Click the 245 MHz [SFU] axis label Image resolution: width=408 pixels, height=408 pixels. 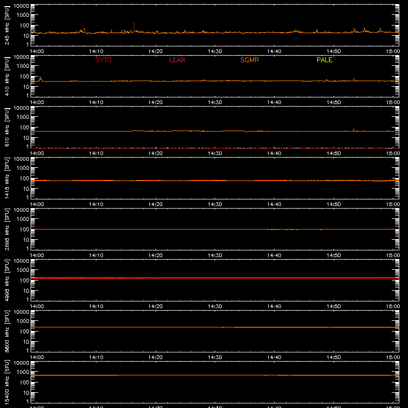[x=7, y=25]
